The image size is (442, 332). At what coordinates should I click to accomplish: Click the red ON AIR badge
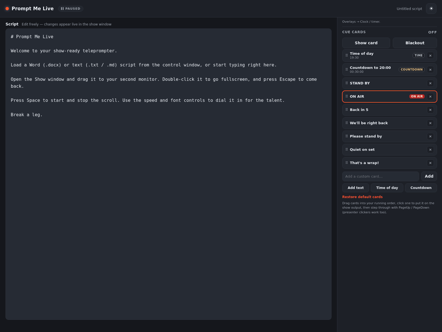click(x=417, y=96)
